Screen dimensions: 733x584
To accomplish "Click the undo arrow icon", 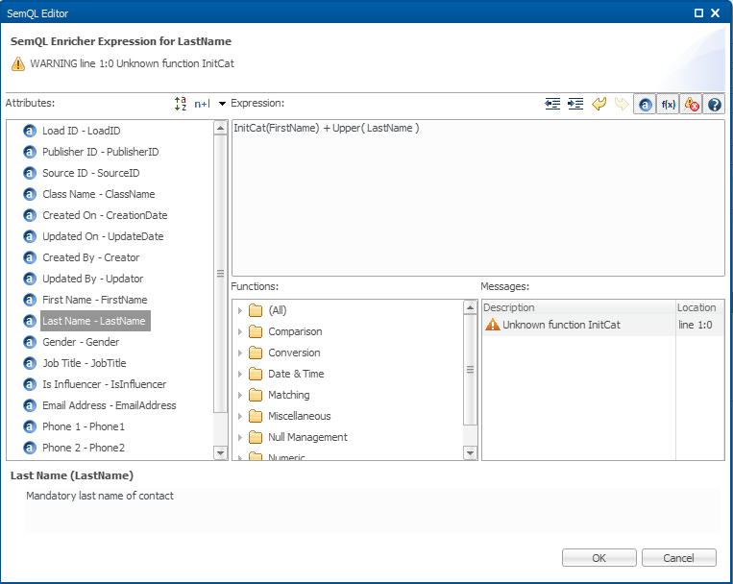I will [x=599, y=104].
